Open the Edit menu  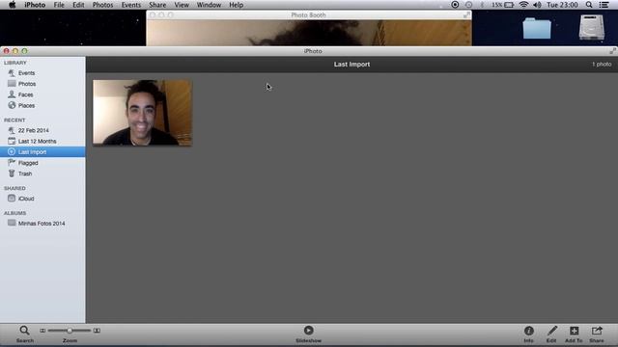click(x=78, y=5)
